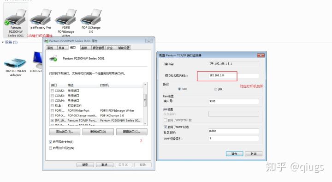Click the 队列名称 input field
The height and width of the screenshot is (182, 332).
click(x=234, y=114)
